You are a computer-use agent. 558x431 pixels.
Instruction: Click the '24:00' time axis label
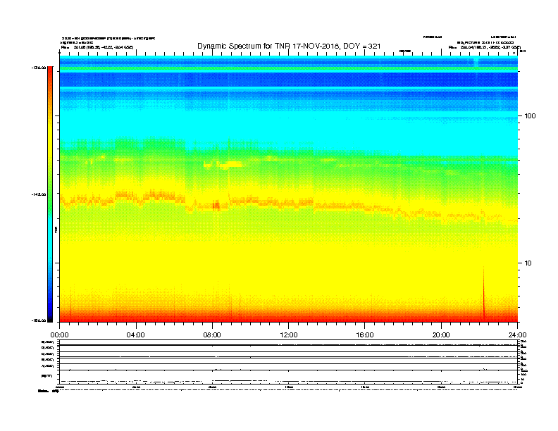pyautogui.click(x=517, y=335)
